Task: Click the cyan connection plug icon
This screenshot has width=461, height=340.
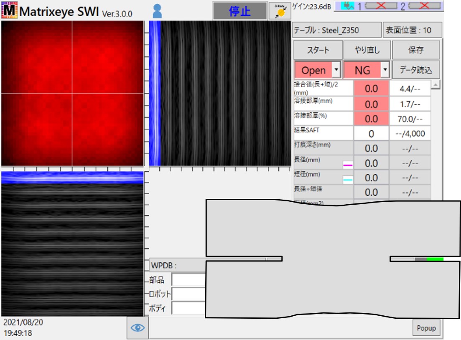Action: (x=348, y=5)
